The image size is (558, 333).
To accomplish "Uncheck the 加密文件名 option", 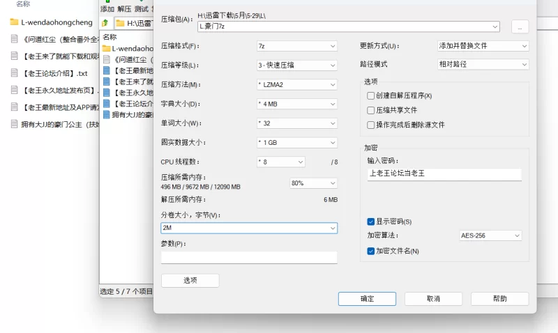I will coord(370,251).
